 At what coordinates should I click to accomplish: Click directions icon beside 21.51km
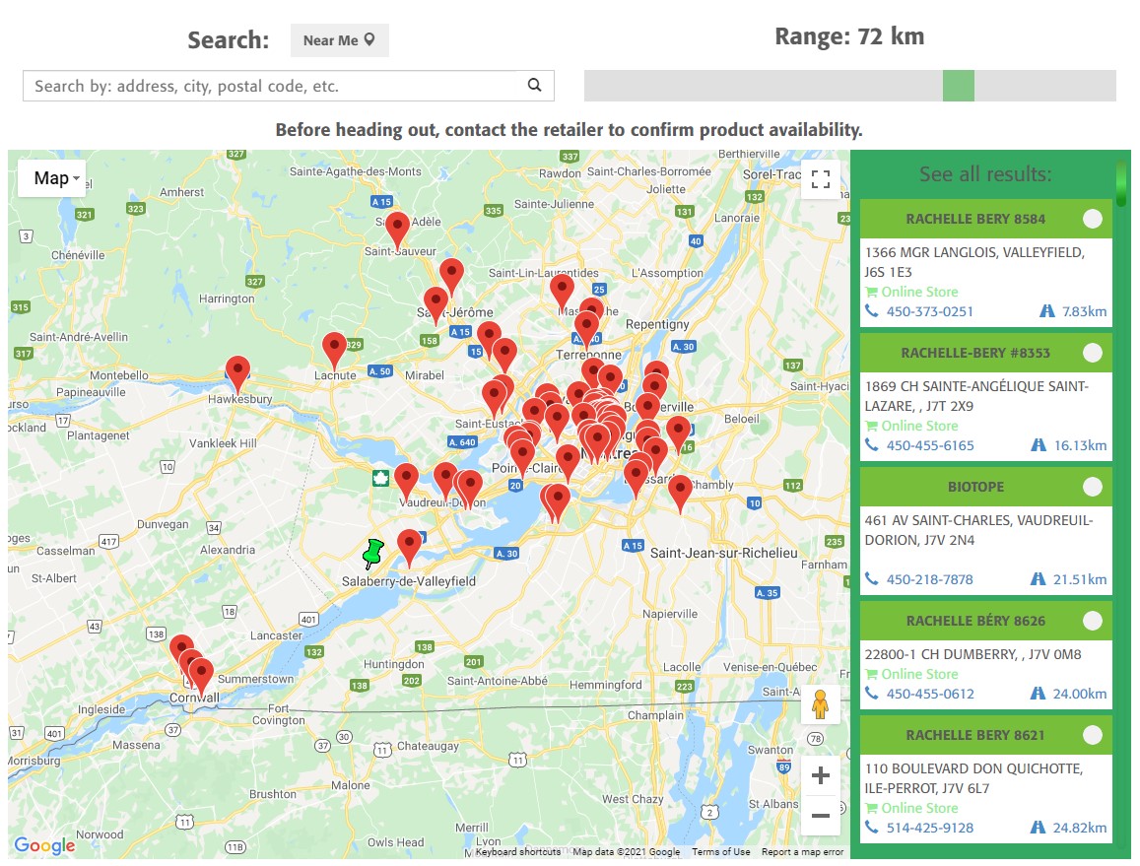(x=1039, y=579)
